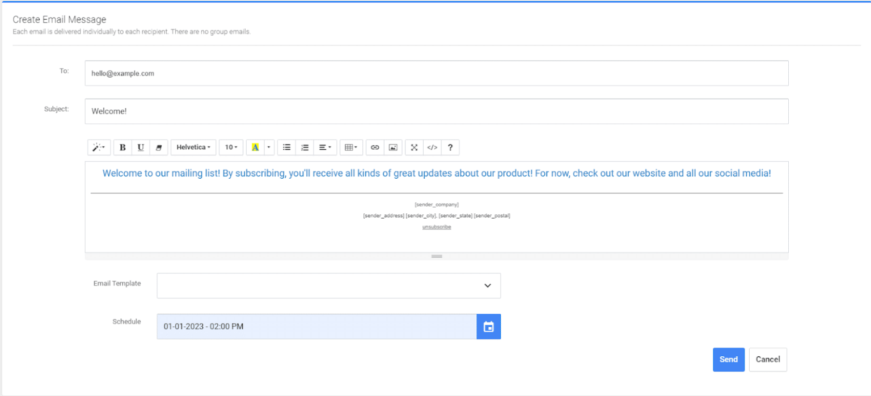Toggle fullscreen editing mode
This screenshot has height=396, width=871.
pos(413,147)
